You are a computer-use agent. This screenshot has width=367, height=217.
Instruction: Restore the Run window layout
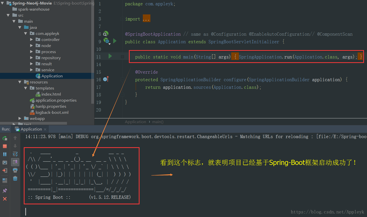[5, 181]
